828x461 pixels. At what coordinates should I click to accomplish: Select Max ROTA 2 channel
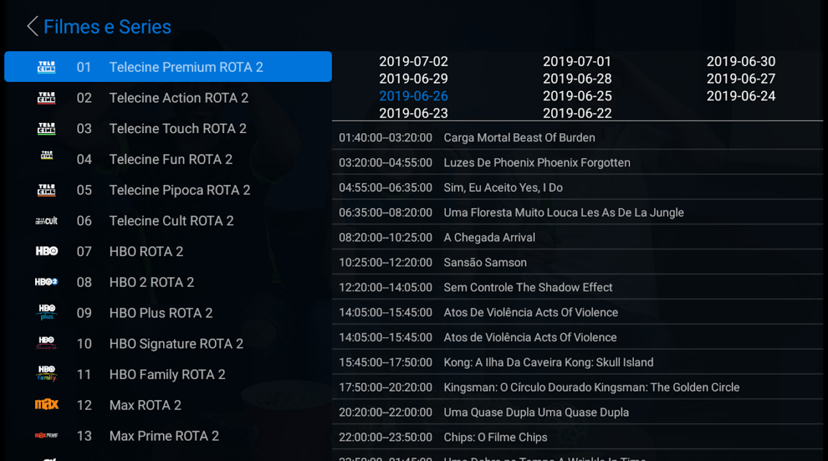tap(168, 405)
